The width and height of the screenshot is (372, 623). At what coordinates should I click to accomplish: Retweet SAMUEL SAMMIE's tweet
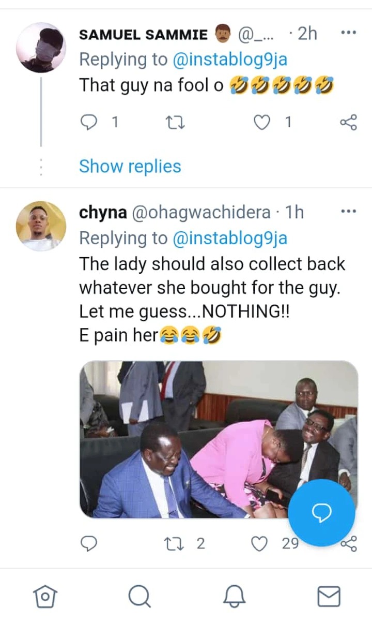175,122
